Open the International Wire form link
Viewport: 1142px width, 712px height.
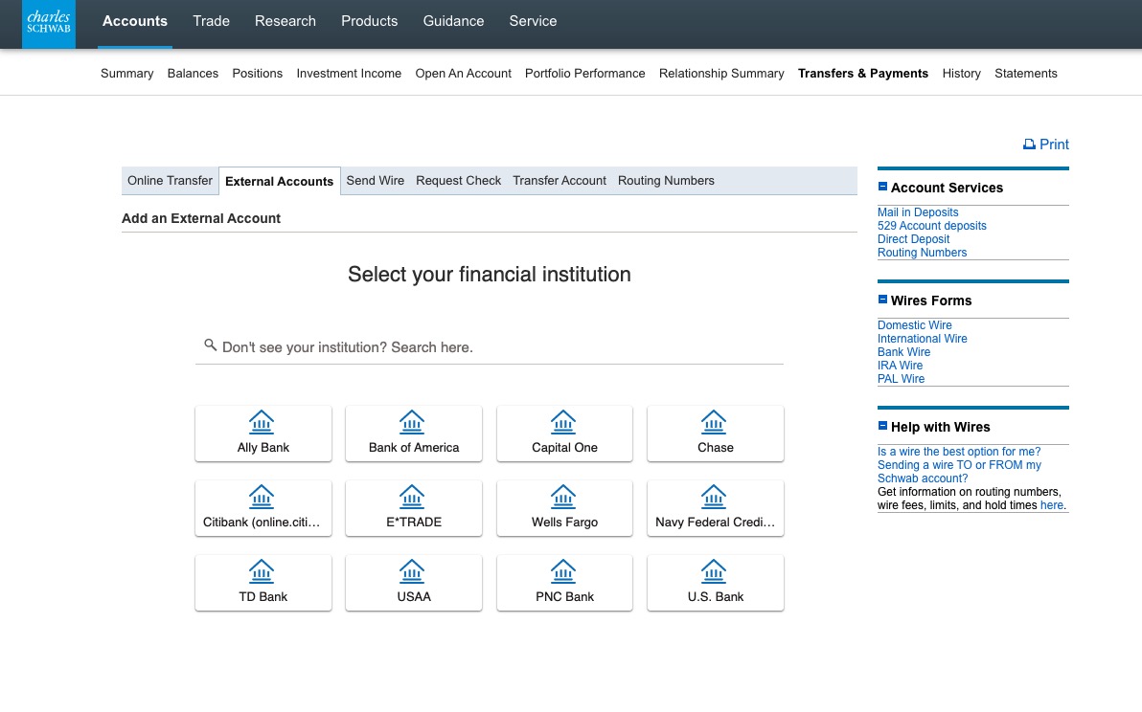pyautogui.click(x=922, y=339)
